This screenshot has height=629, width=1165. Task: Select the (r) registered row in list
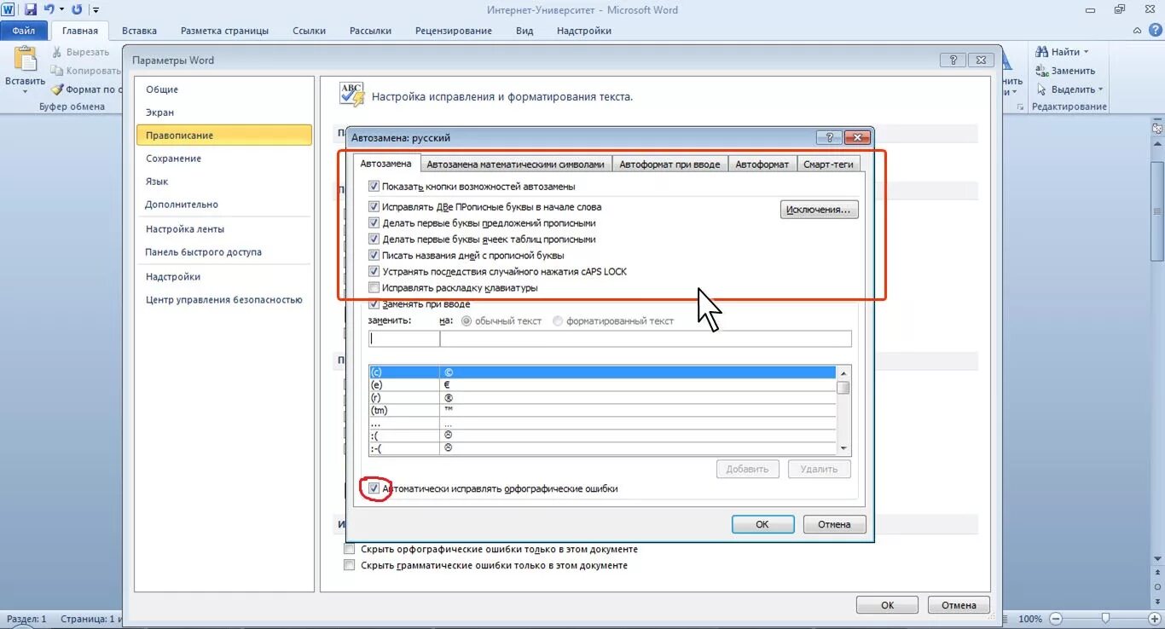[602, 397]
